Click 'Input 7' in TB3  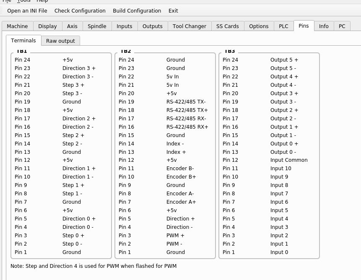click(x=279, y=194)
